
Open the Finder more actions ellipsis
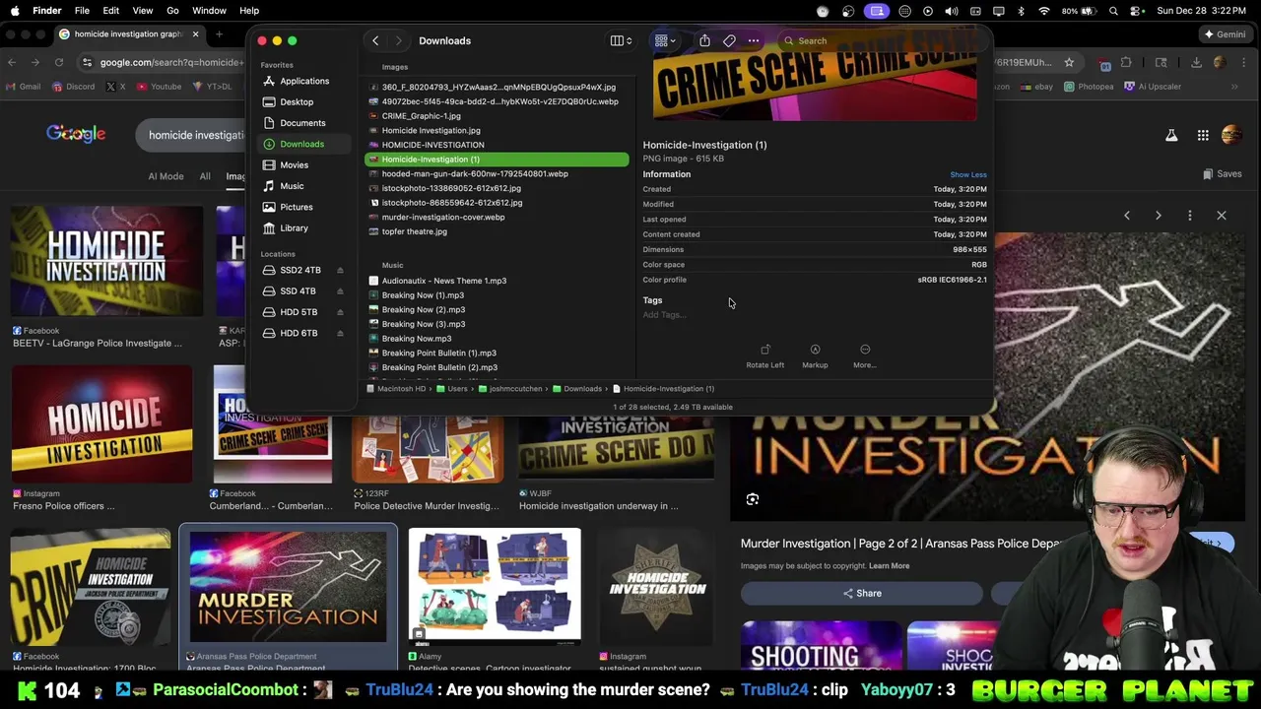[754, 40]
